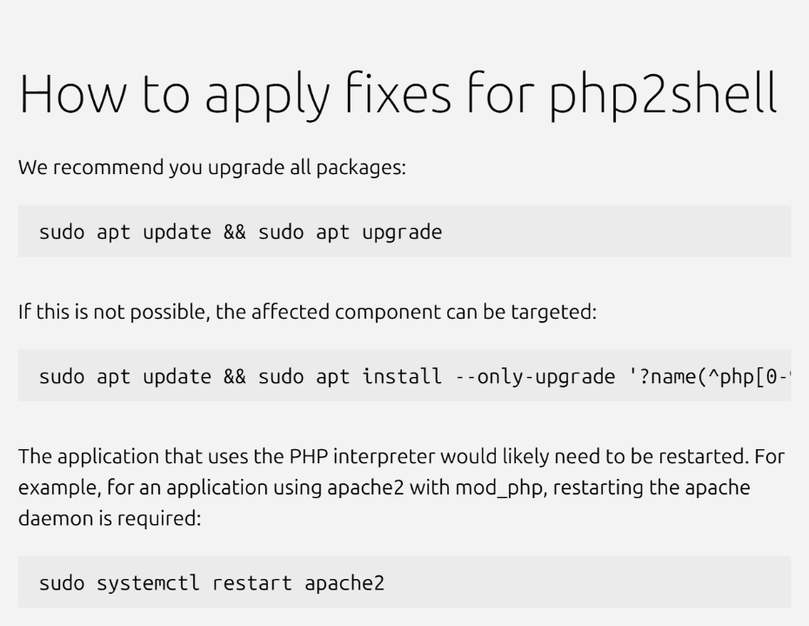The height and width of the screenshot is (626, 809).
Task: Click the word 'install' in the second command
Action: point(402,376)
